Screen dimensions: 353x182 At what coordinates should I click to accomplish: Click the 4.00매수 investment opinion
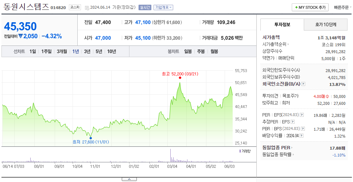321,96
